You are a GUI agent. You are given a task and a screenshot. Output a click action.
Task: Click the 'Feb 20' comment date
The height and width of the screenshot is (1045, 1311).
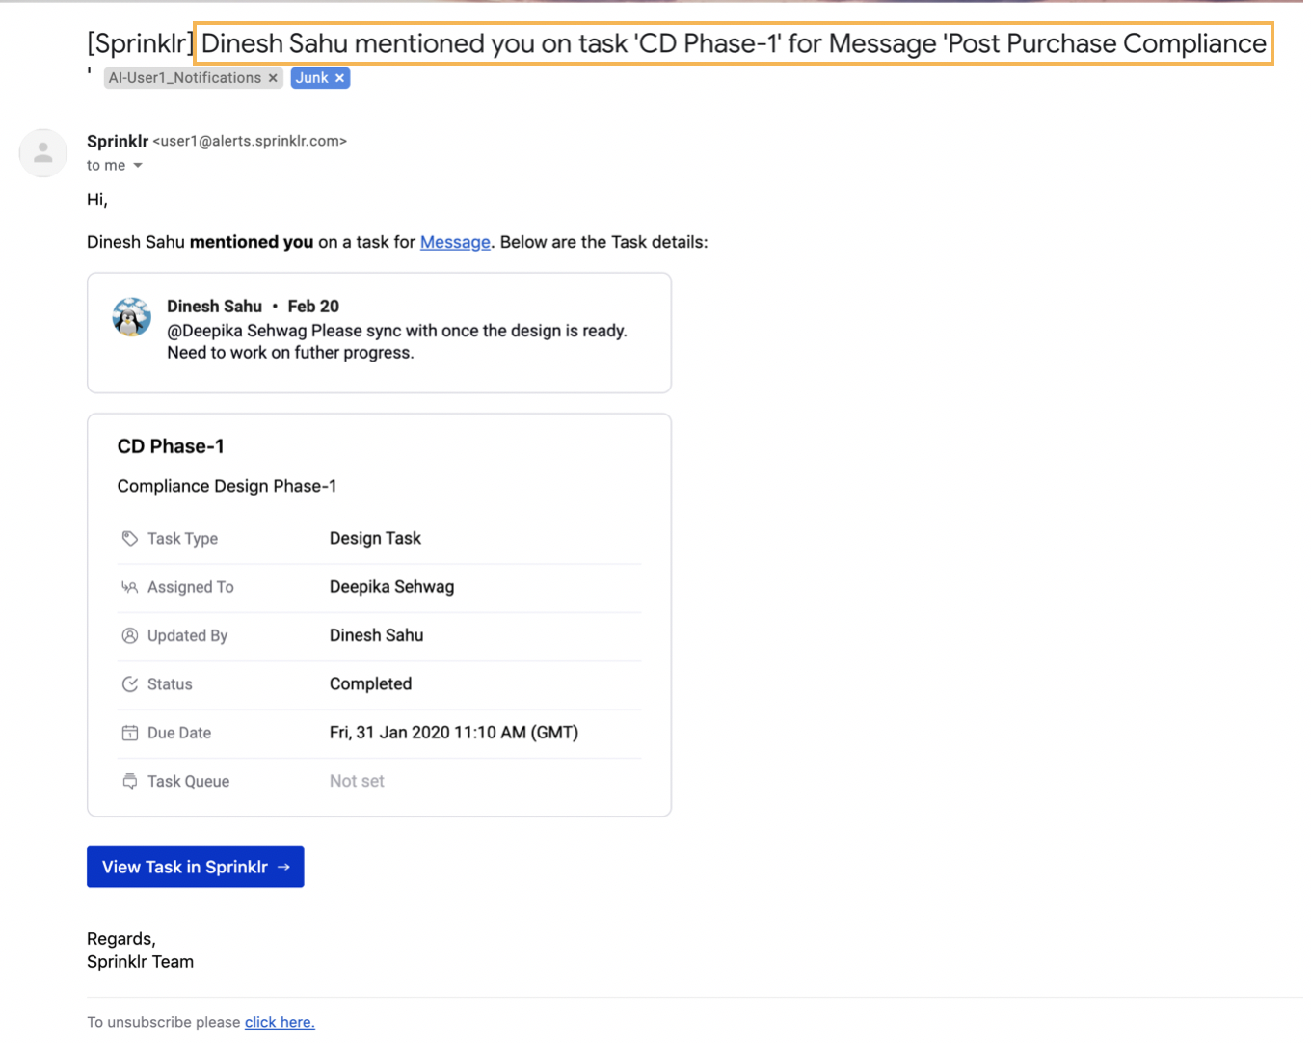tap(313, 307)
